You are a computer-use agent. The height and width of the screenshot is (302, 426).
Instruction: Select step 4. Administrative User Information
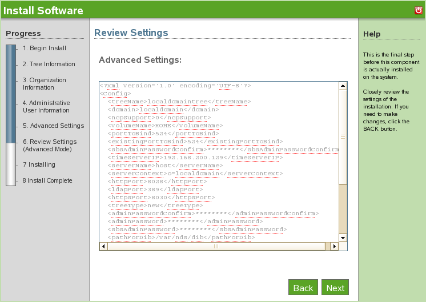(46, 106)
